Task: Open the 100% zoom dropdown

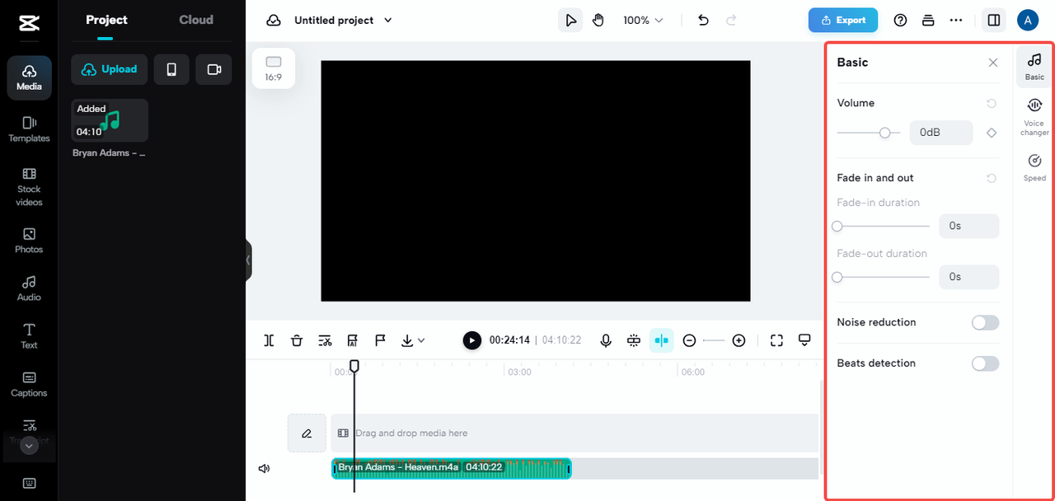Action: (x=643, y=20)
